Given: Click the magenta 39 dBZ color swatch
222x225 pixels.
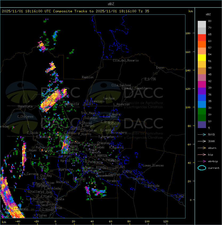Looking at the screenshot, I should point(202,84).
